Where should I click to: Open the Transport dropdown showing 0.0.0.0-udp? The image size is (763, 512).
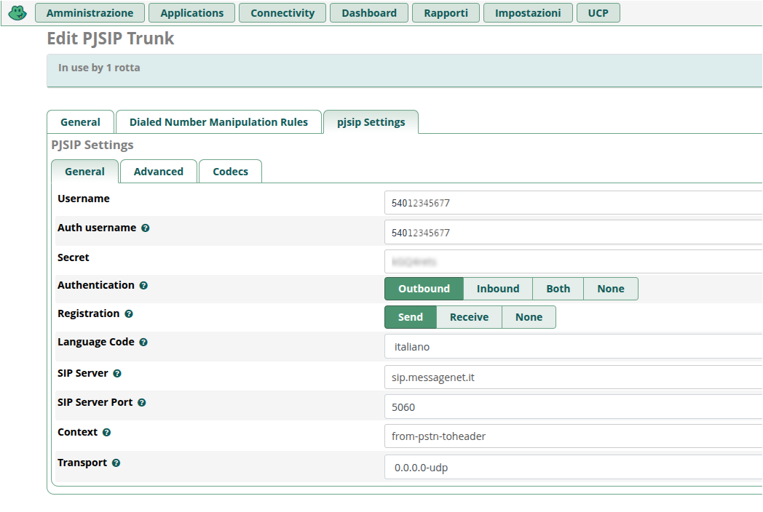pyautogui.click(x=573, y=467)
